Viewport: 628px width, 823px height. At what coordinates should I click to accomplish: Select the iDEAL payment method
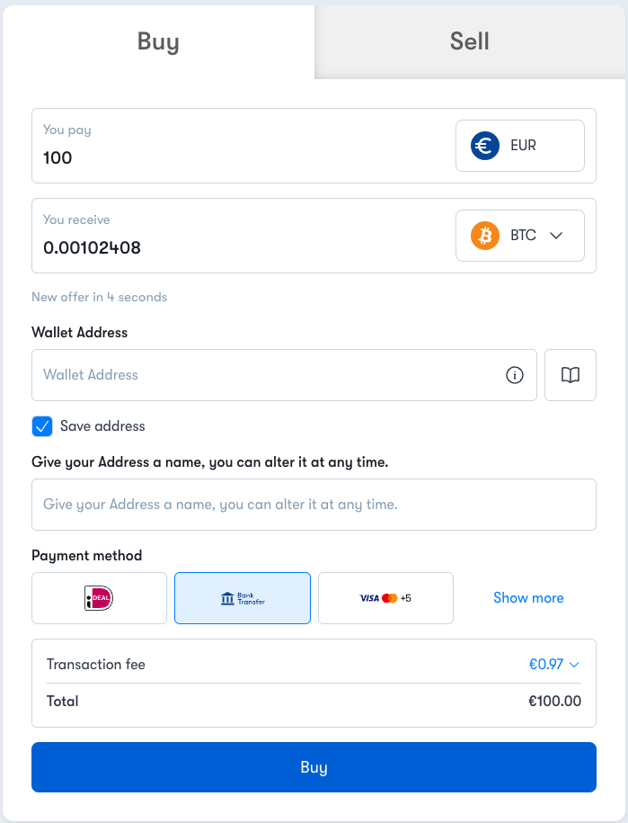99,598
